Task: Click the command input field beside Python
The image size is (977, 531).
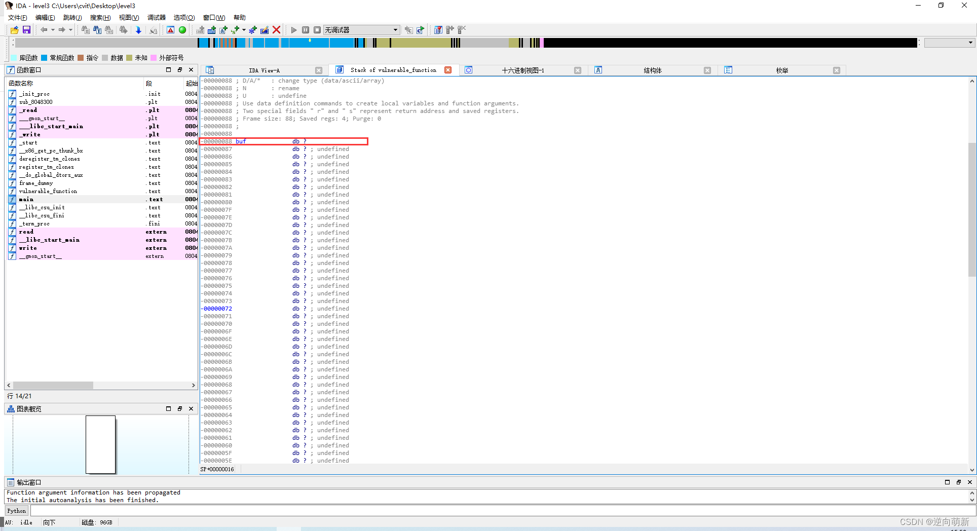Action: tap(502, 511)
